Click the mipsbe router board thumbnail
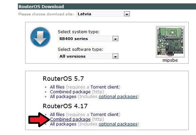 point(170,42)
